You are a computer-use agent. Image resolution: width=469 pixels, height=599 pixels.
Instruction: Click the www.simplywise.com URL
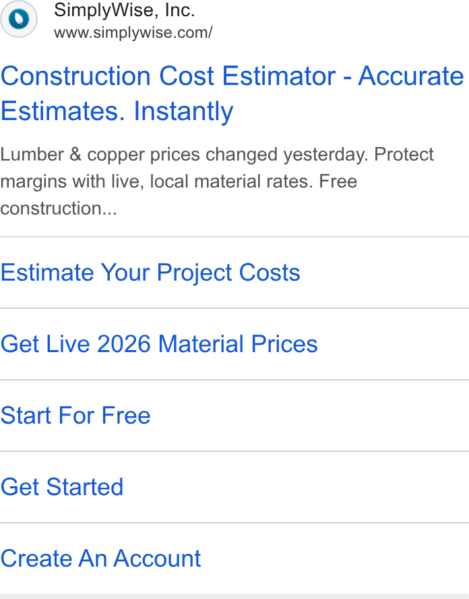[x=133, y=32]
